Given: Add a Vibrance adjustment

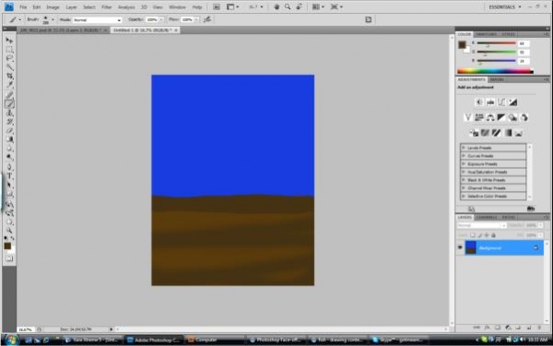Looking at the screenshot, I should pyautogui.click(x=467, y=117).
